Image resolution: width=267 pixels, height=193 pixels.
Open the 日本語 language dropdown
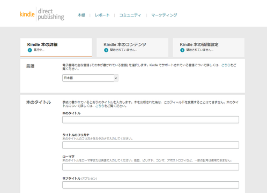(90, 78)
